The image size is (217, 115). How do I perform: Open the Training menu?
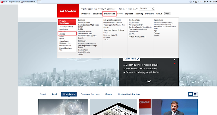tap(139, 14)
